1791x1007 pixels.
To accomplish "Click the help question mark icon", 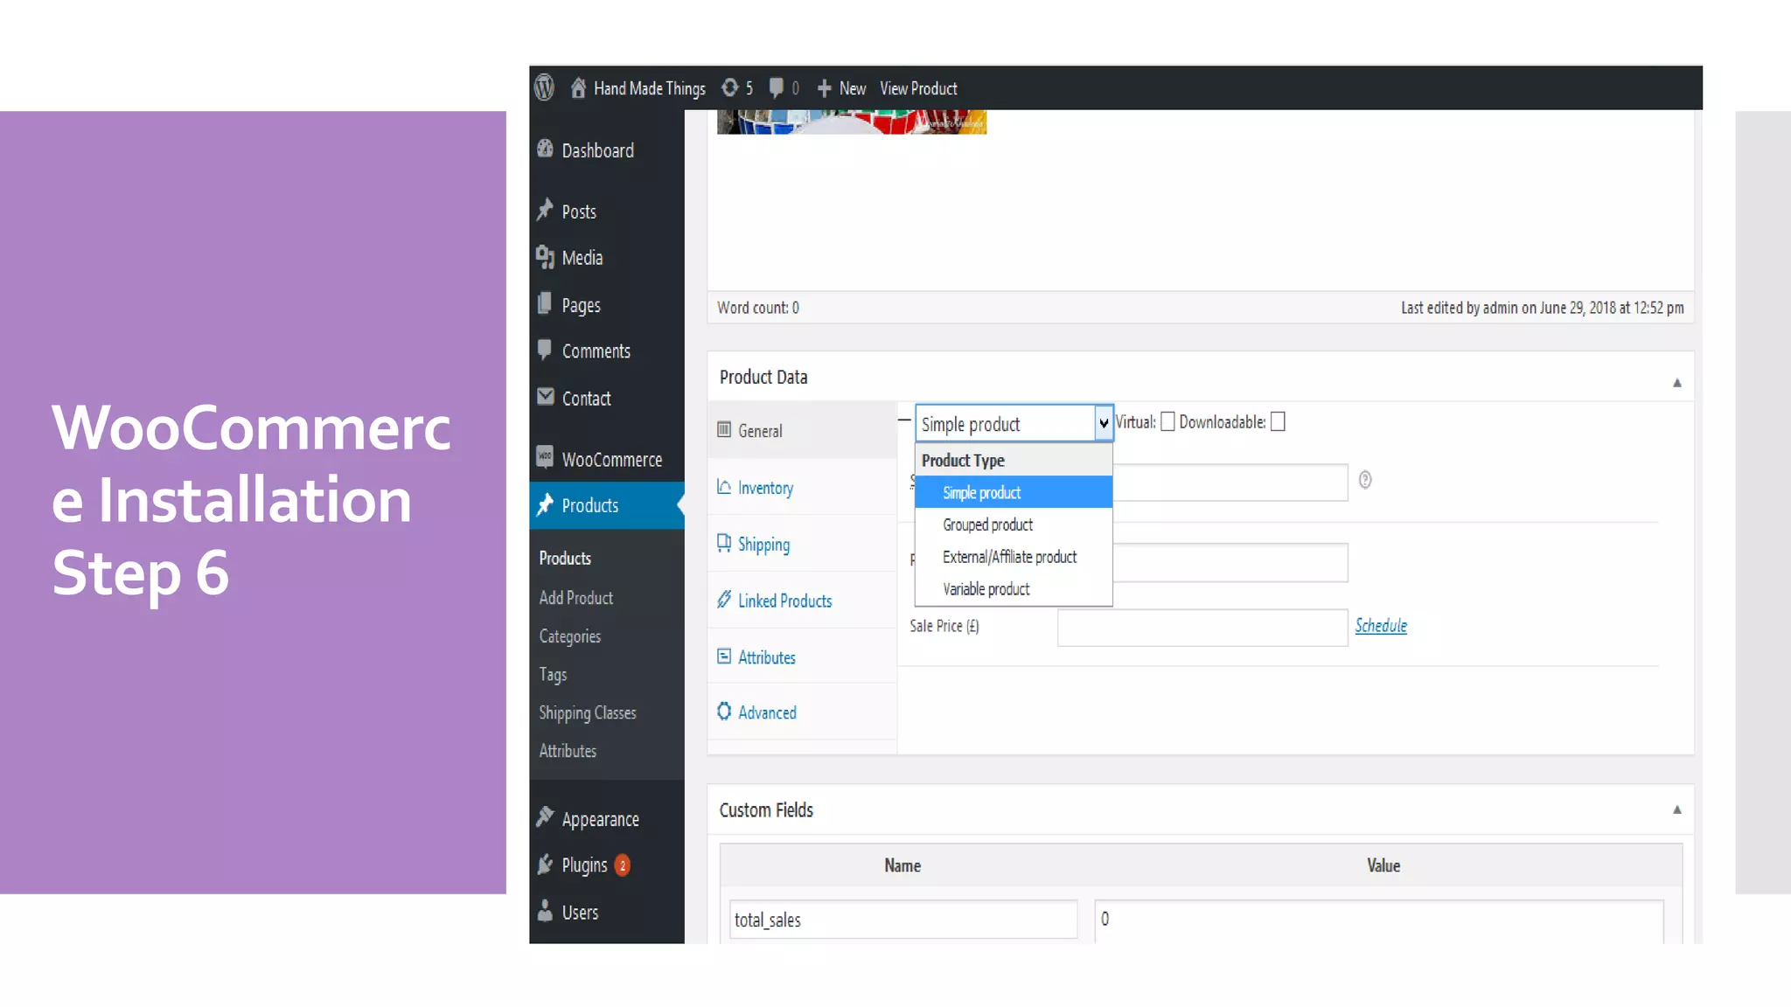I will click(x=1365, y=480).
